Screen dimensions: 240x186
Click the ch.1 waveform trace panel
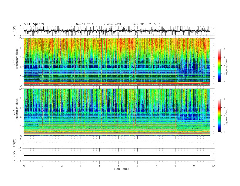(x=119, y=31)
